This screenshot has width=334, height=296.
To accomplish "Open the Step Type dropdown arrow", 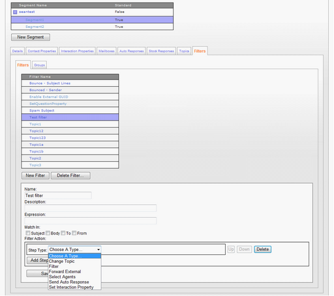I will pos(99,250).
